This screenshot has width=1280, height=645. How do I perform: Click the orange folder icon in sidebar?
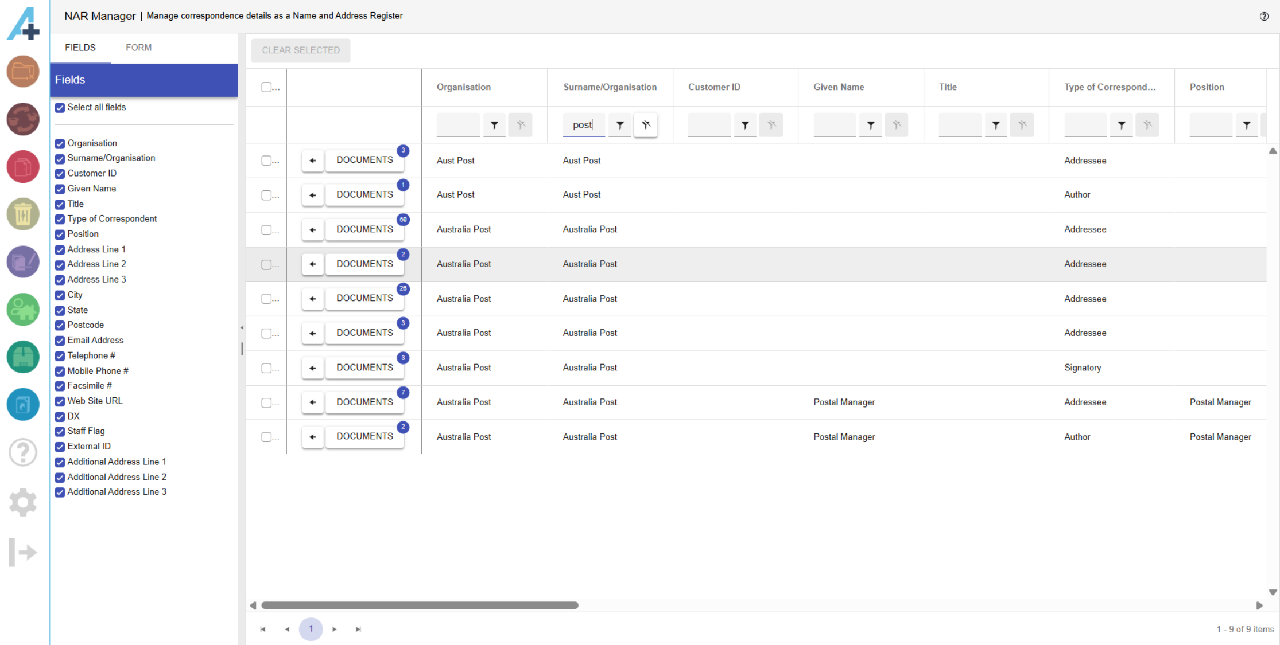23,72
